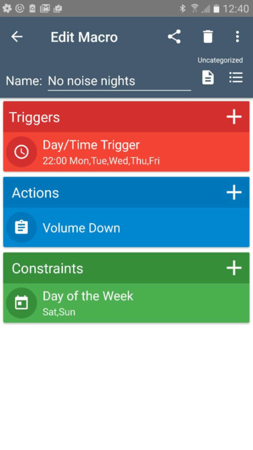
Task: Open the Day/Time Trigger entry
Action: tap(126, 152)
